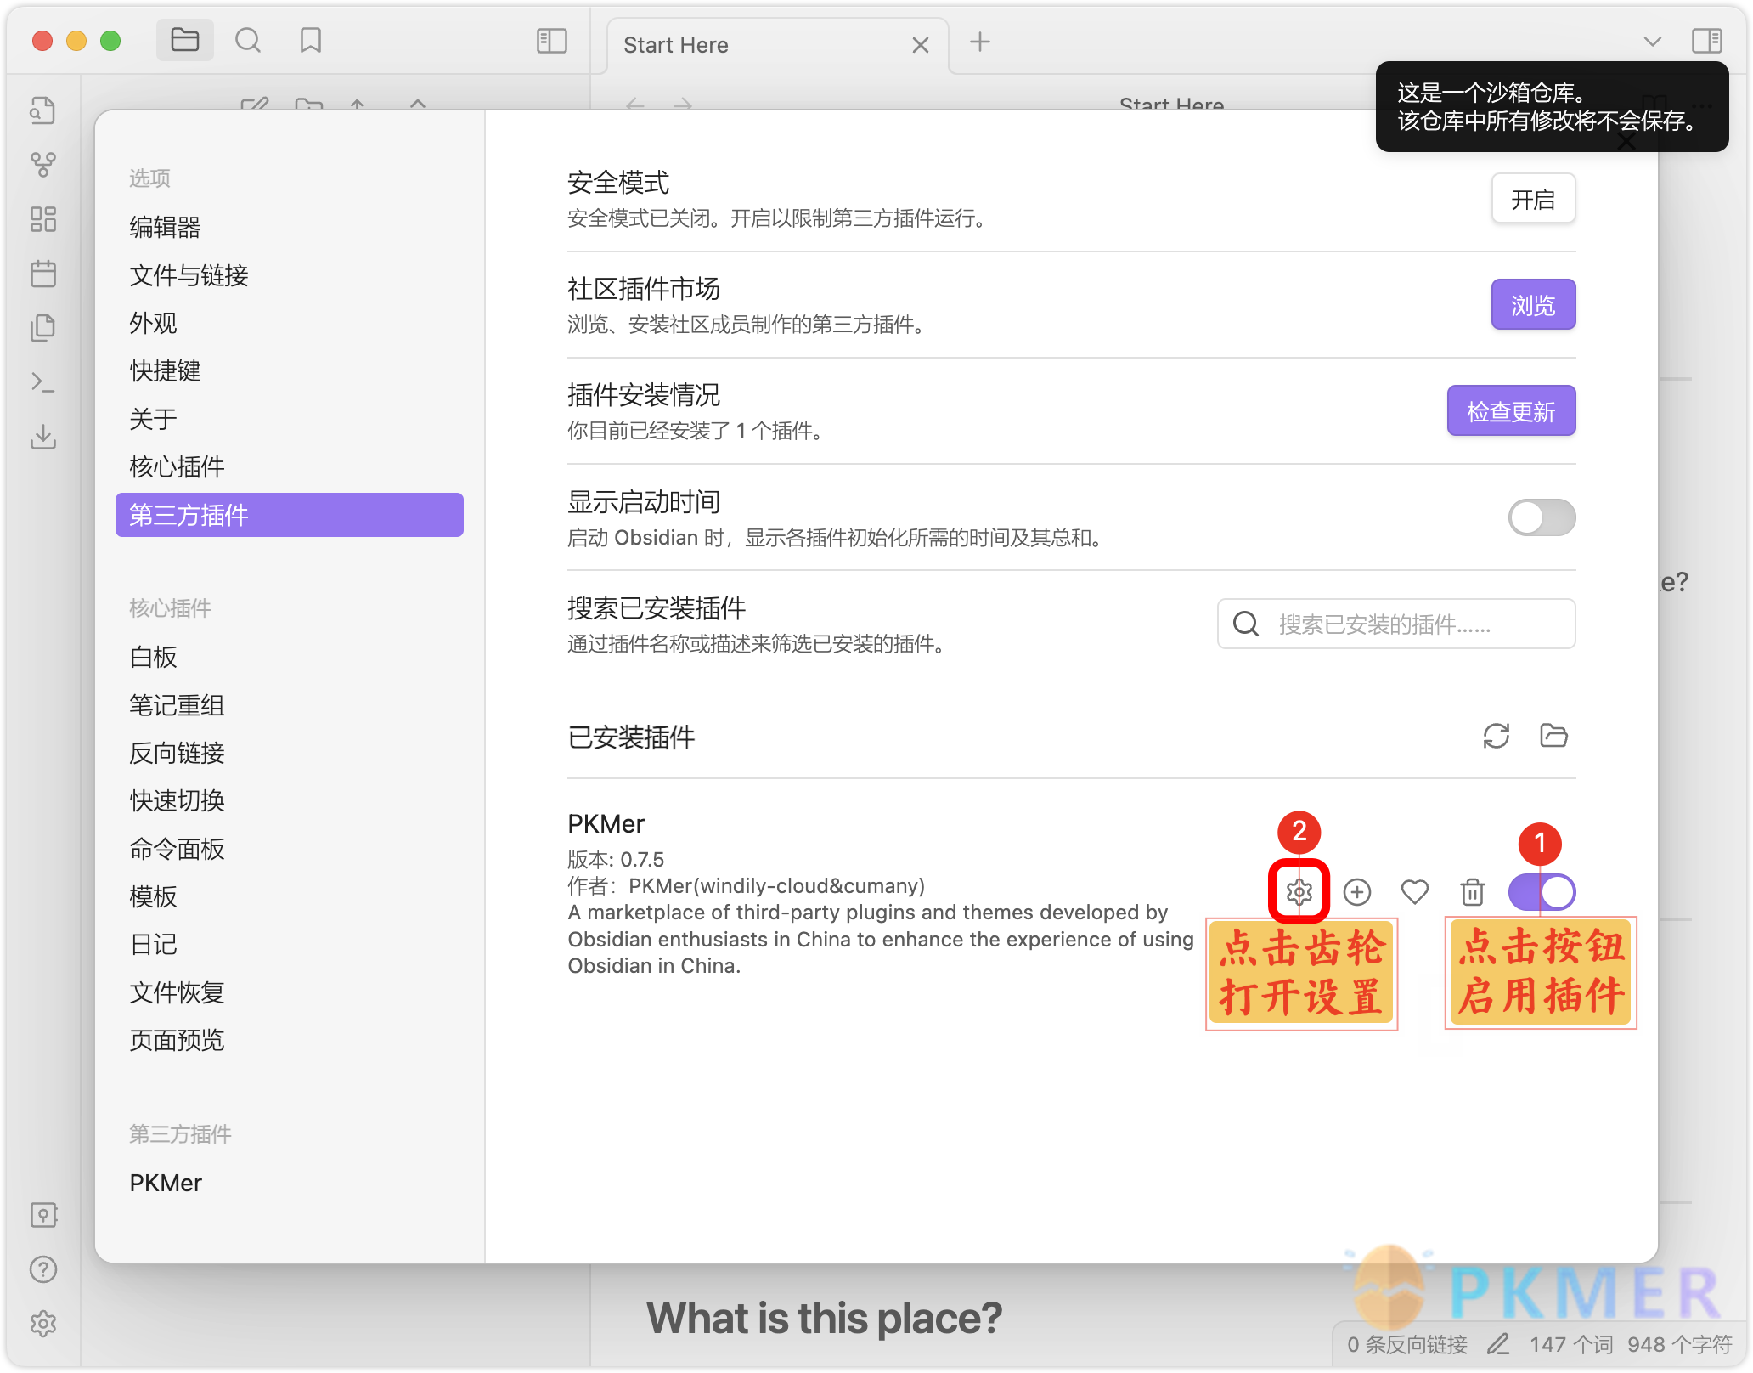Add a new tab with plus
This screenshot has width=1753, height=1373.
pos(980,42)
